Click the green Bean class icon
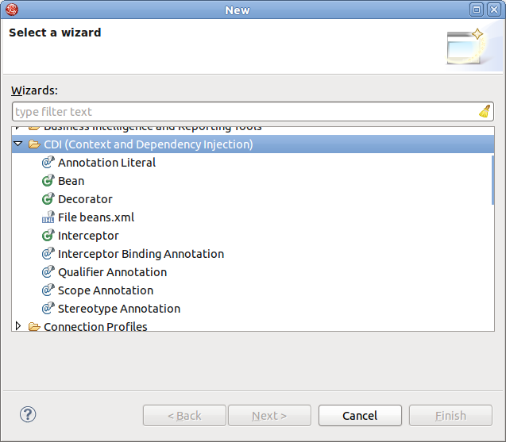Image resolution: width=506 pixels, height=442 pixels. (x=48, y=181)
